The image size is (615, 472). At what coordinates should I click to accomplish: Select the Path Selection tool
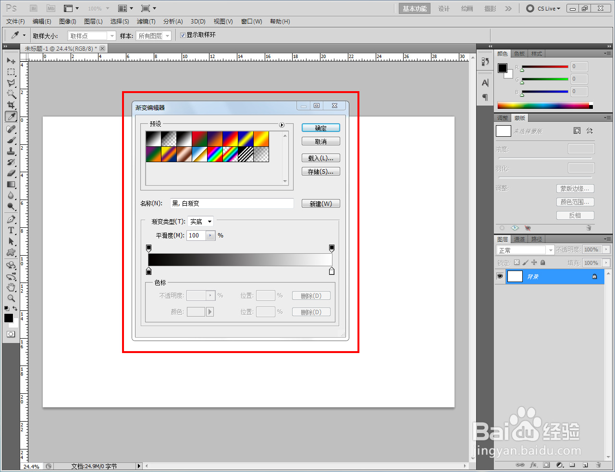pos(11,242)
